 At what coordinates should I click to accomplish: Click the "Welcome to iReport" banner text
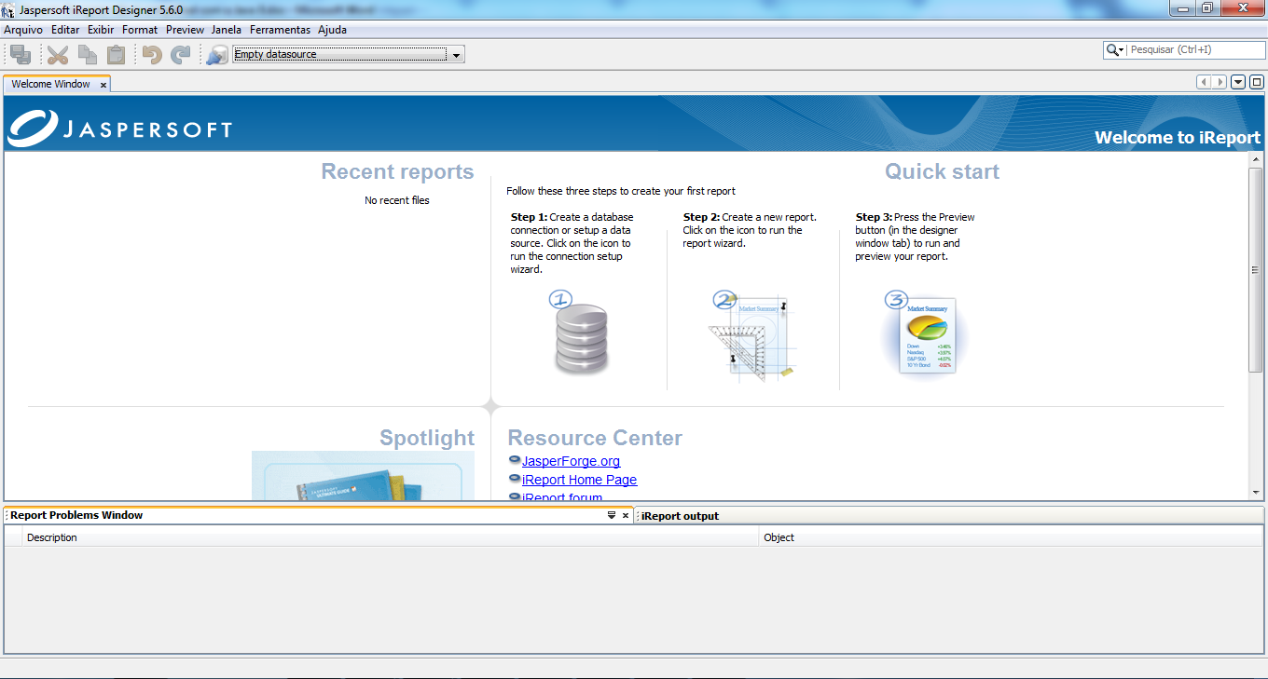pos(1178,138)
